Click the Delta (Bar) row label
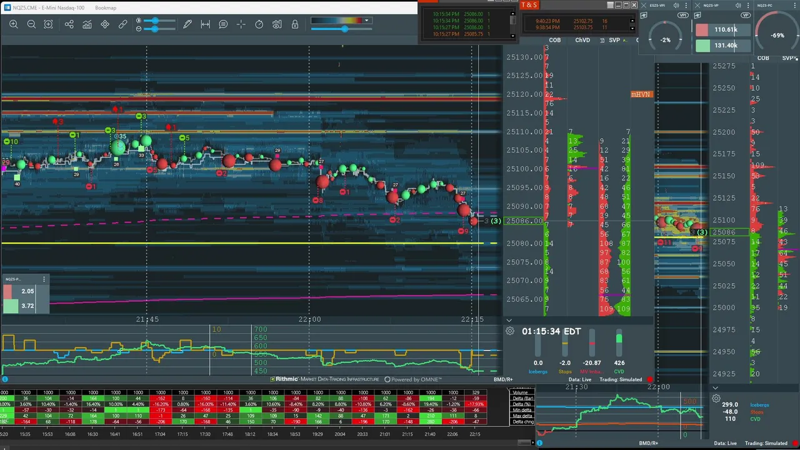Screen dimensions: 800x450 point(522,398)
